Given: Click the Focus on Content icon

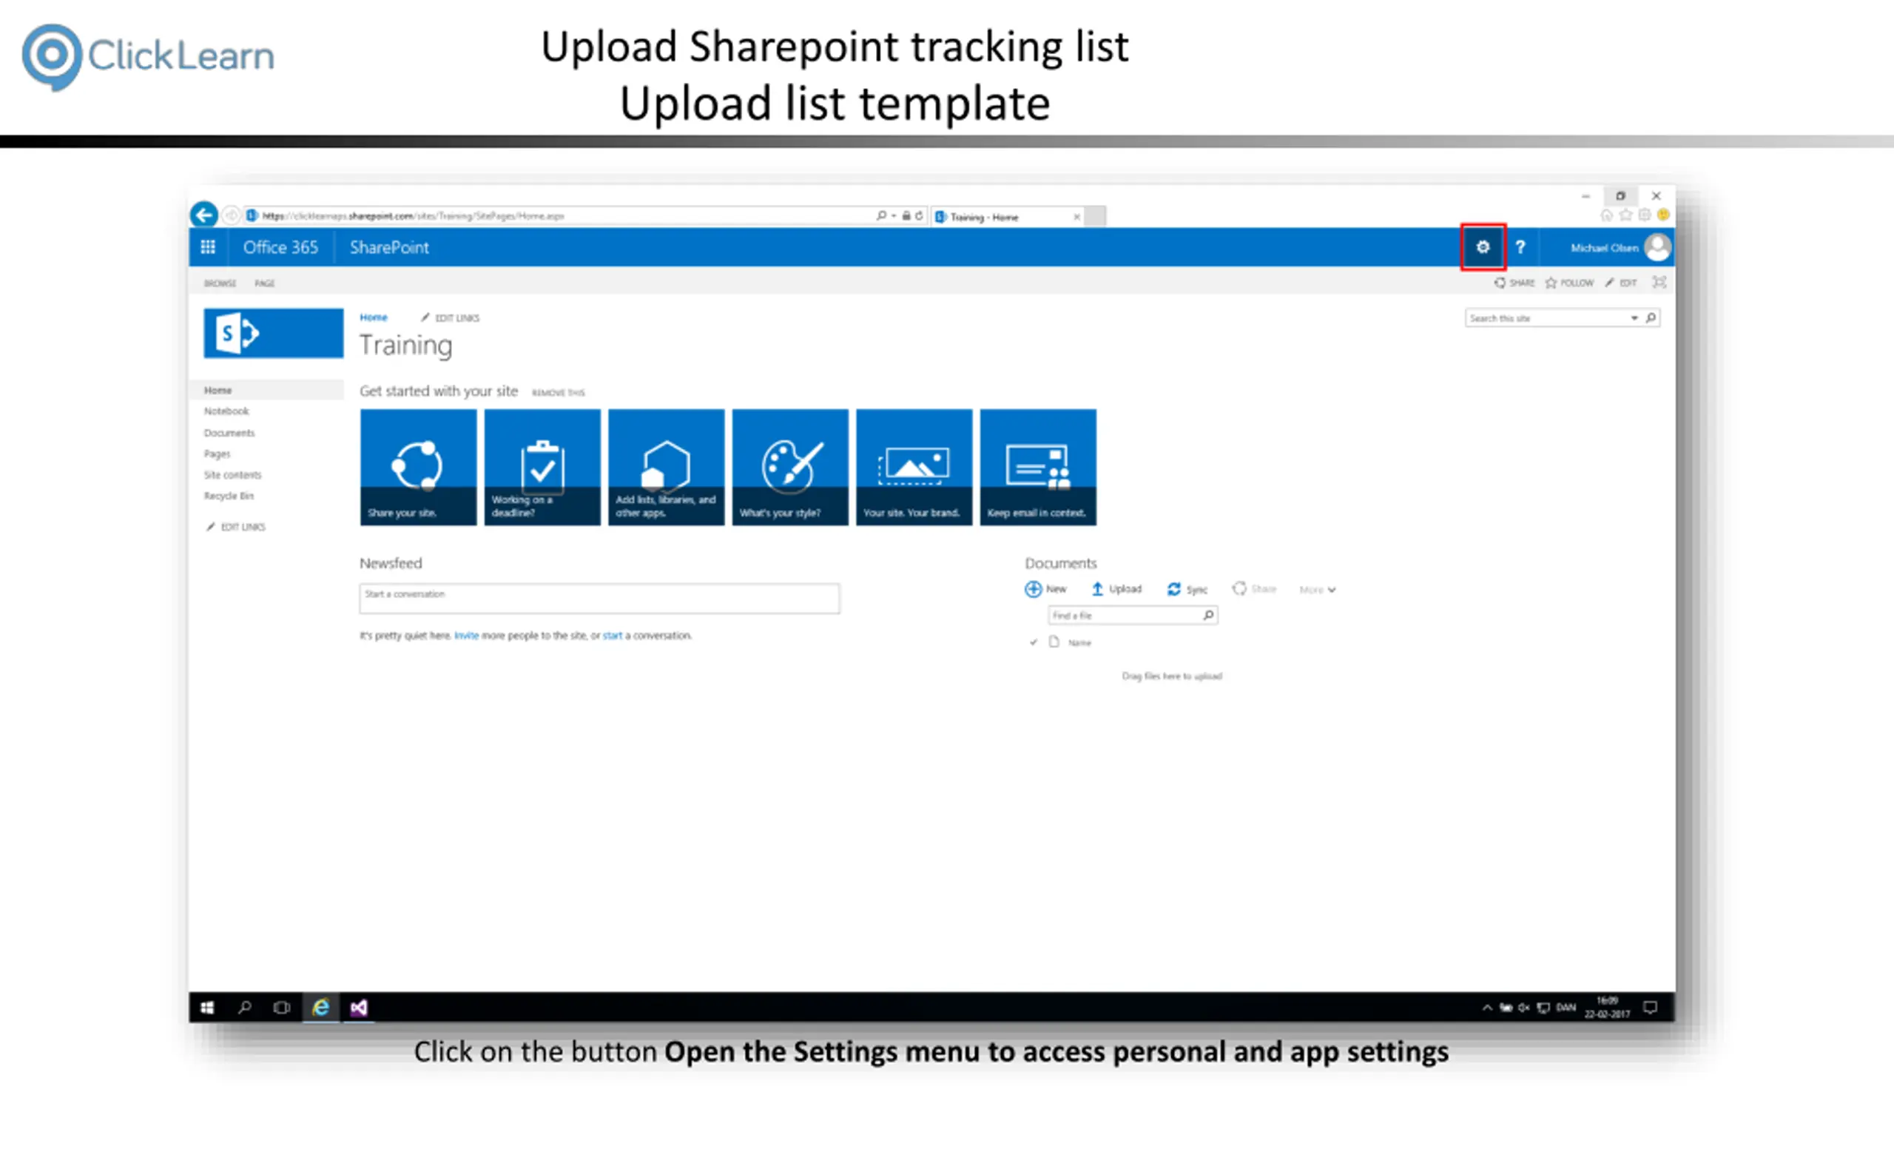Looking at the screenshot, I should tap(1659, 282).
